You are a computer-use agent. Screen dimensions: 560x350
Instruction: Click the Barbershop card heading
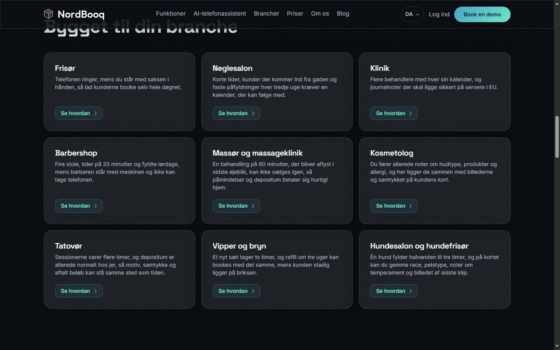tap(76, 153)
